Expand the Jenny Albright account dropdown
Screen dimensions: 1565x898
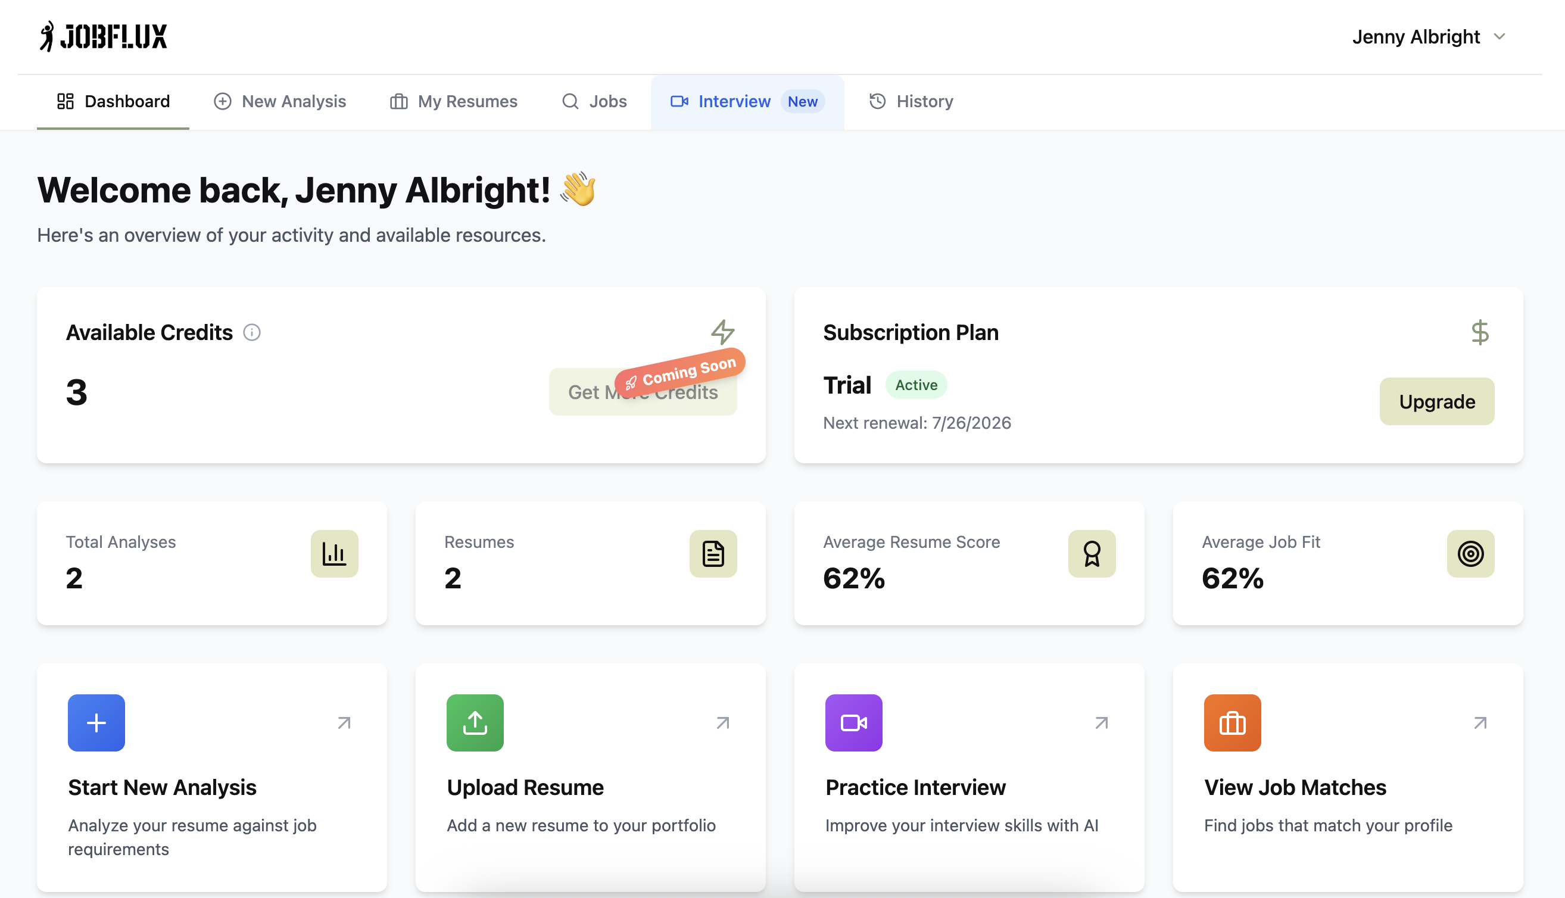point(1429,37)
